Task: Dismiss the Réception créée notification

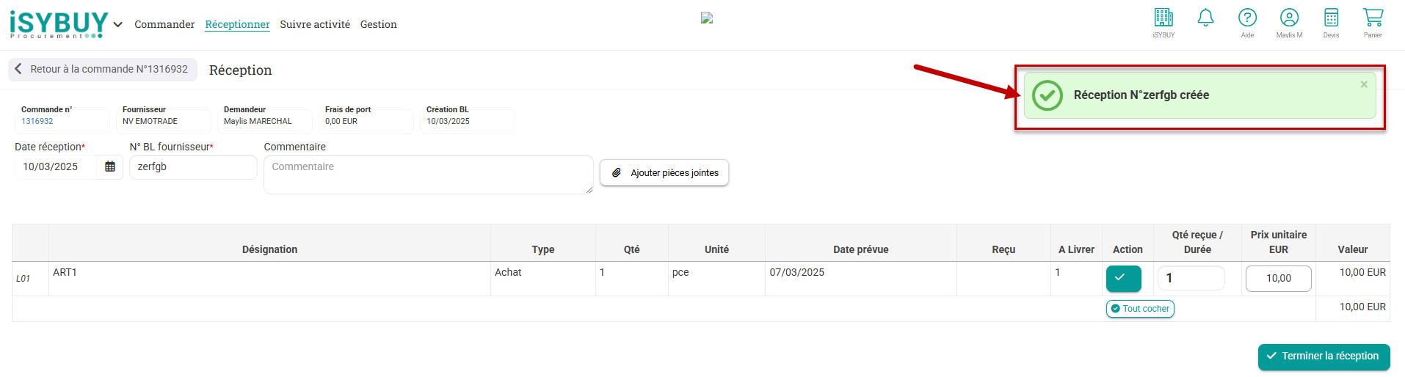Action: pyautogui.click(x=1364, y=84)
